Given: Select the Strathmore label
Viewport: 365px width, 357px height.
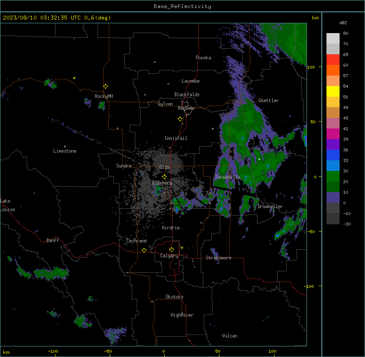Looking at the screenshot, I should click(x=218, y=258).
